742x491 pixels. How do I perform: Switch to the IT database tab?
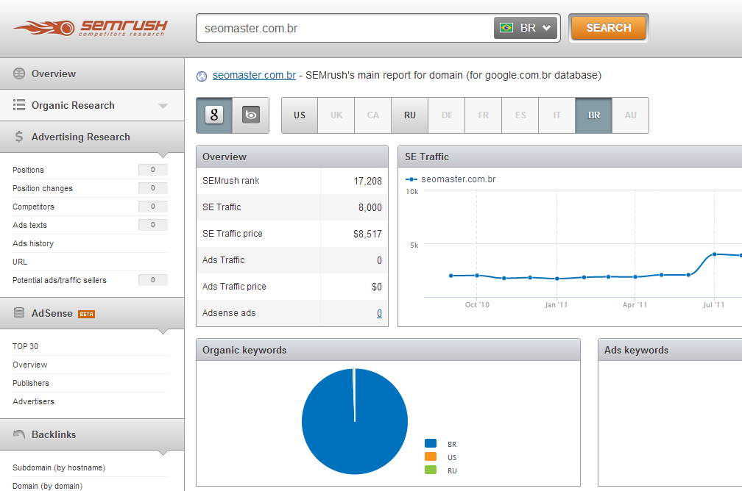click(x=557, y=115)
